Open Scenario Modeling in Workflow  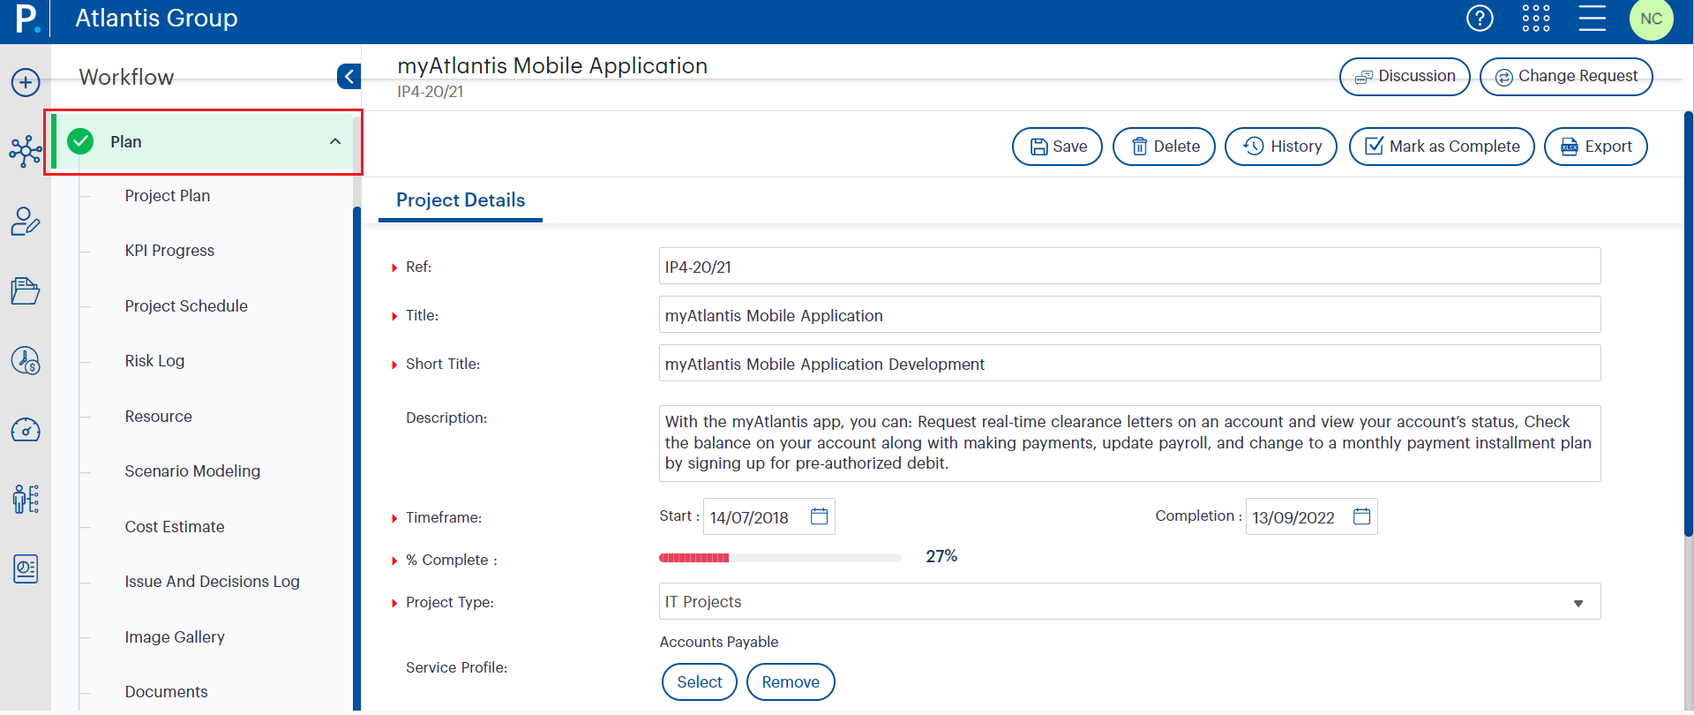coord(192,471)
